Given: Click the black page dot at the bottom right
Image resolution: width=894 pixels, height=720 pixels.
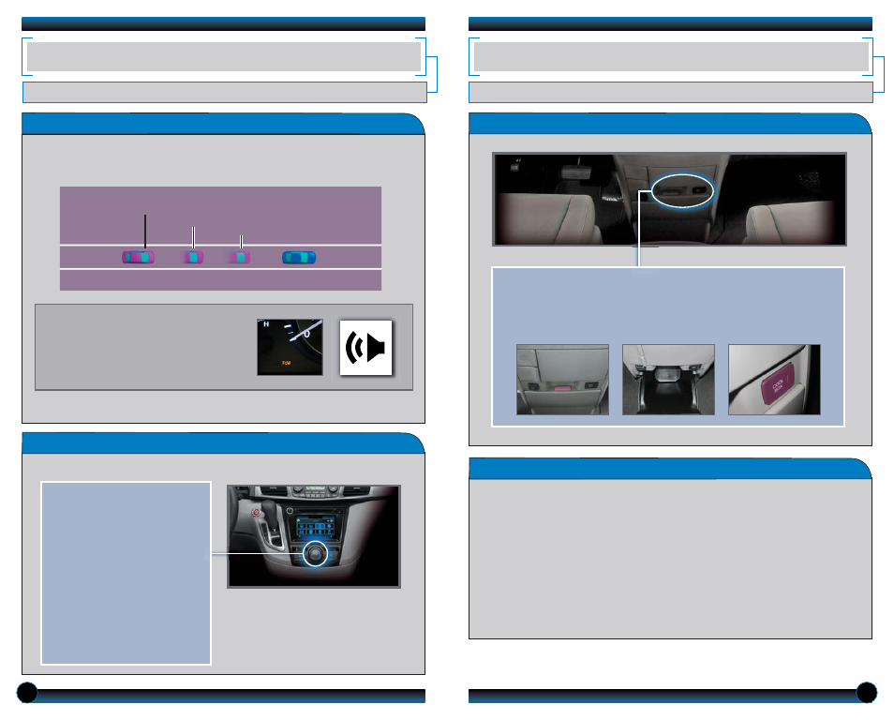Looking at the screenshot, I should (x=867, y=693).
